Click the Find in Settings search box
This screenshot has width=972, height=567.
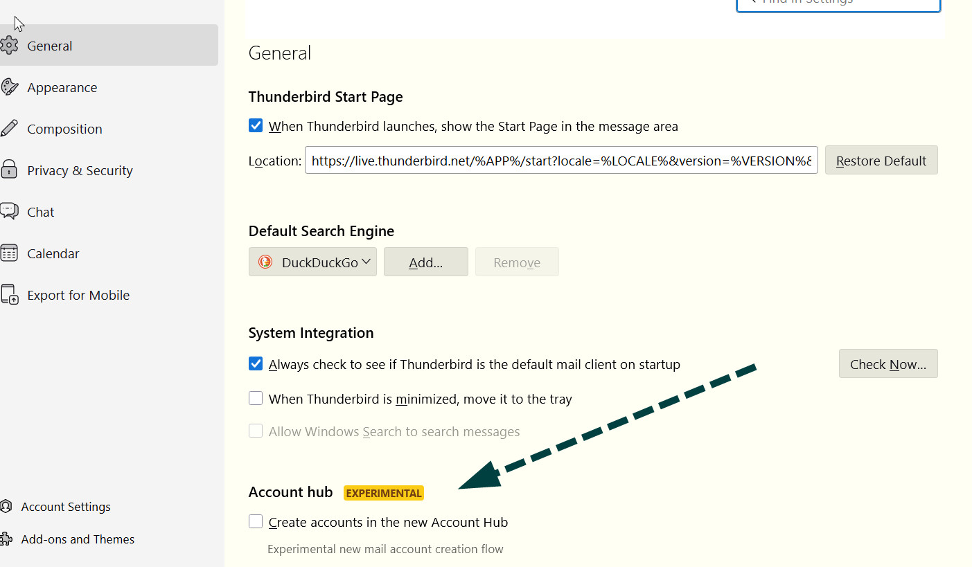(x=838, y=3)
